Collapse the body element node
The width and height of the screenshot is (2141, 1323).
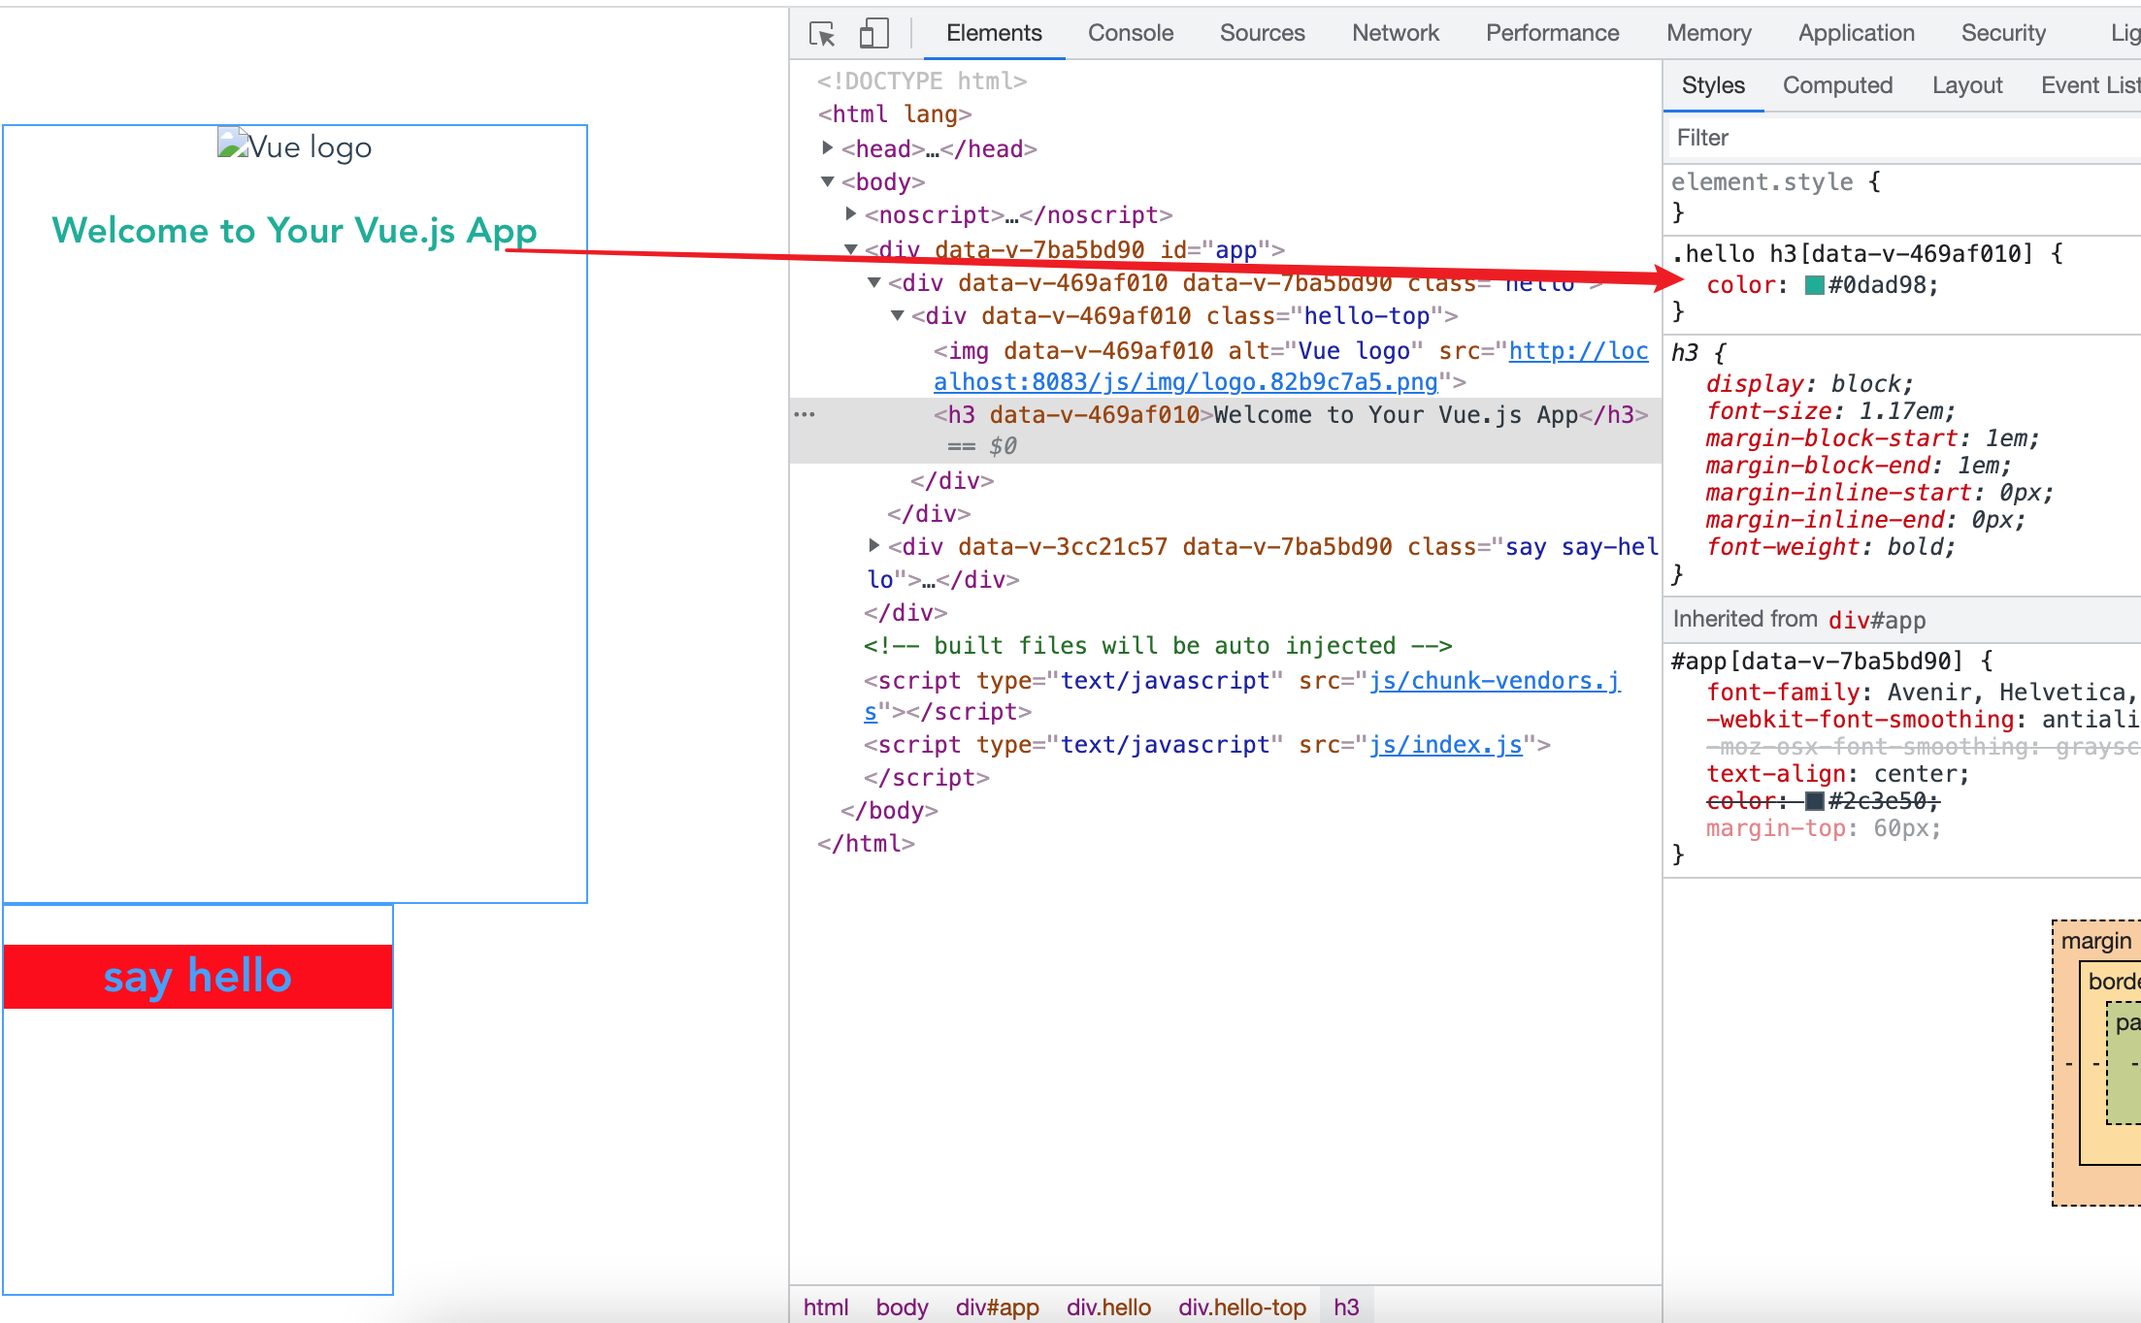pyautogui.click(x=827, y=181)
